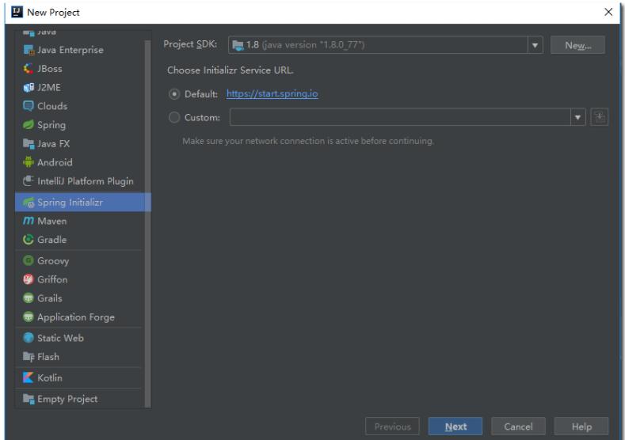Viewport: 625px width, 440px height.
Task: Click into the Custom URL input field
Action: 400,117
